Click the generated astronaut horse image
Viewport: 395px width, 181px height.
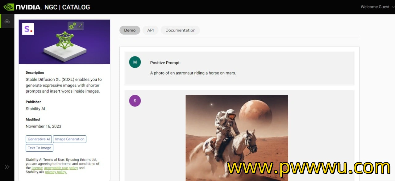click(x=237, y=138)
